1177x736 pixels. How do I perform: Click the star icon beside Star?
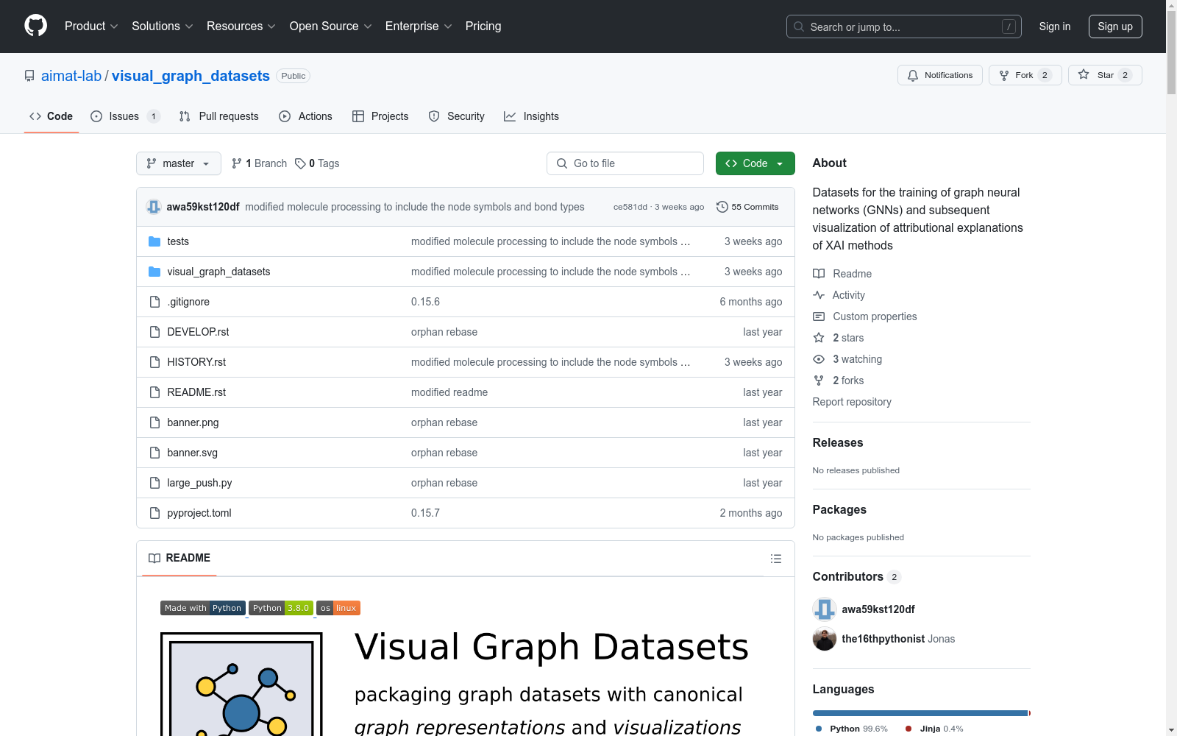[1084, 74]
